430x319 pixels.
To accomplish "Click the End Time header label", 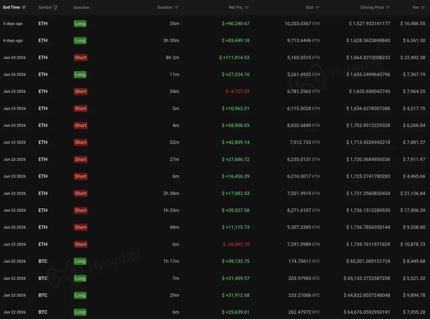I will point(11,8).
